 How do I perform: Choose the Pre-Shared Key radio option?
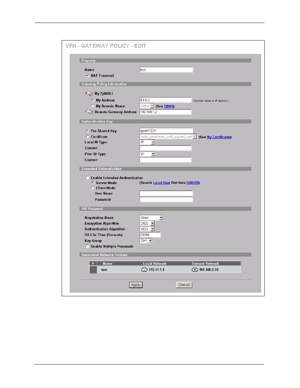pyautogui.click(x=87, y=131)
